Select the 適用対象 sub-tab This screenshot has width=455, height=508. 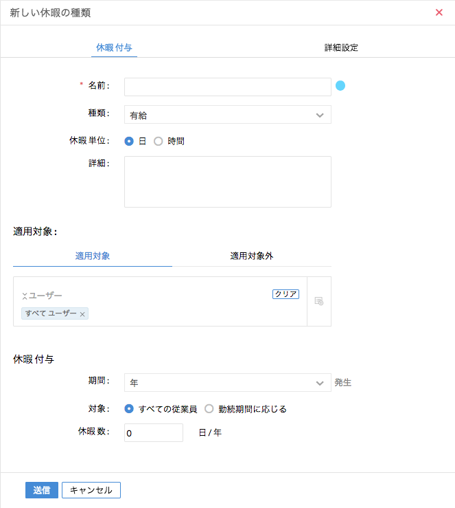93,256
